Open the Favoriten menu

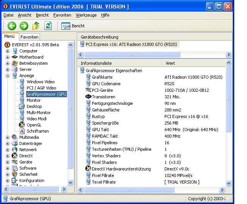62,15
